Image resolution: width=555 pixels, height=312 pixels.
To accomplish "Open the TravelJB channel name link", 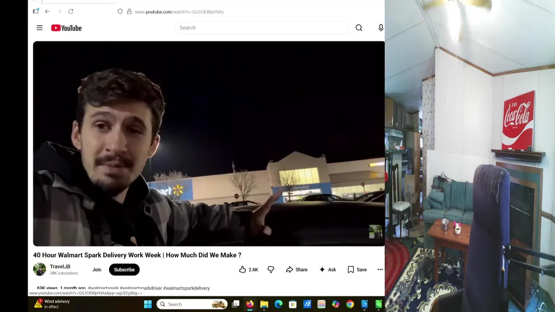I will (x=60, y=266).
